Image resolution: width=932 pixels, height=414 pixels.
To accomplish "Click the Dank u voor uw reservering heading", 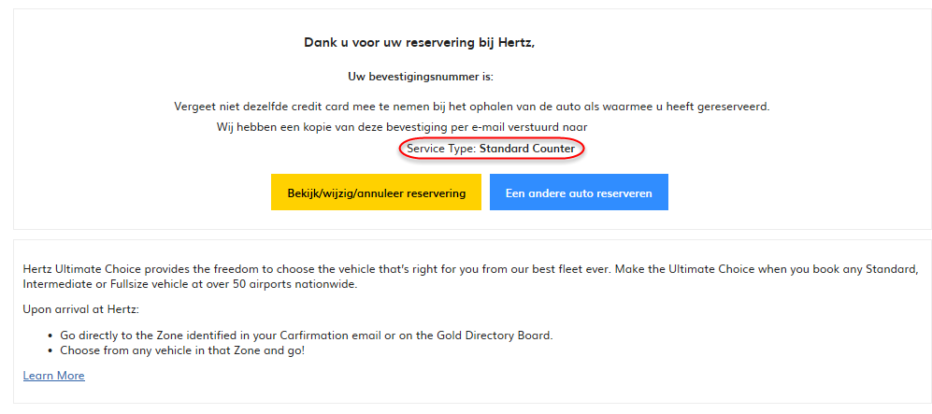I will coord(419,42).
